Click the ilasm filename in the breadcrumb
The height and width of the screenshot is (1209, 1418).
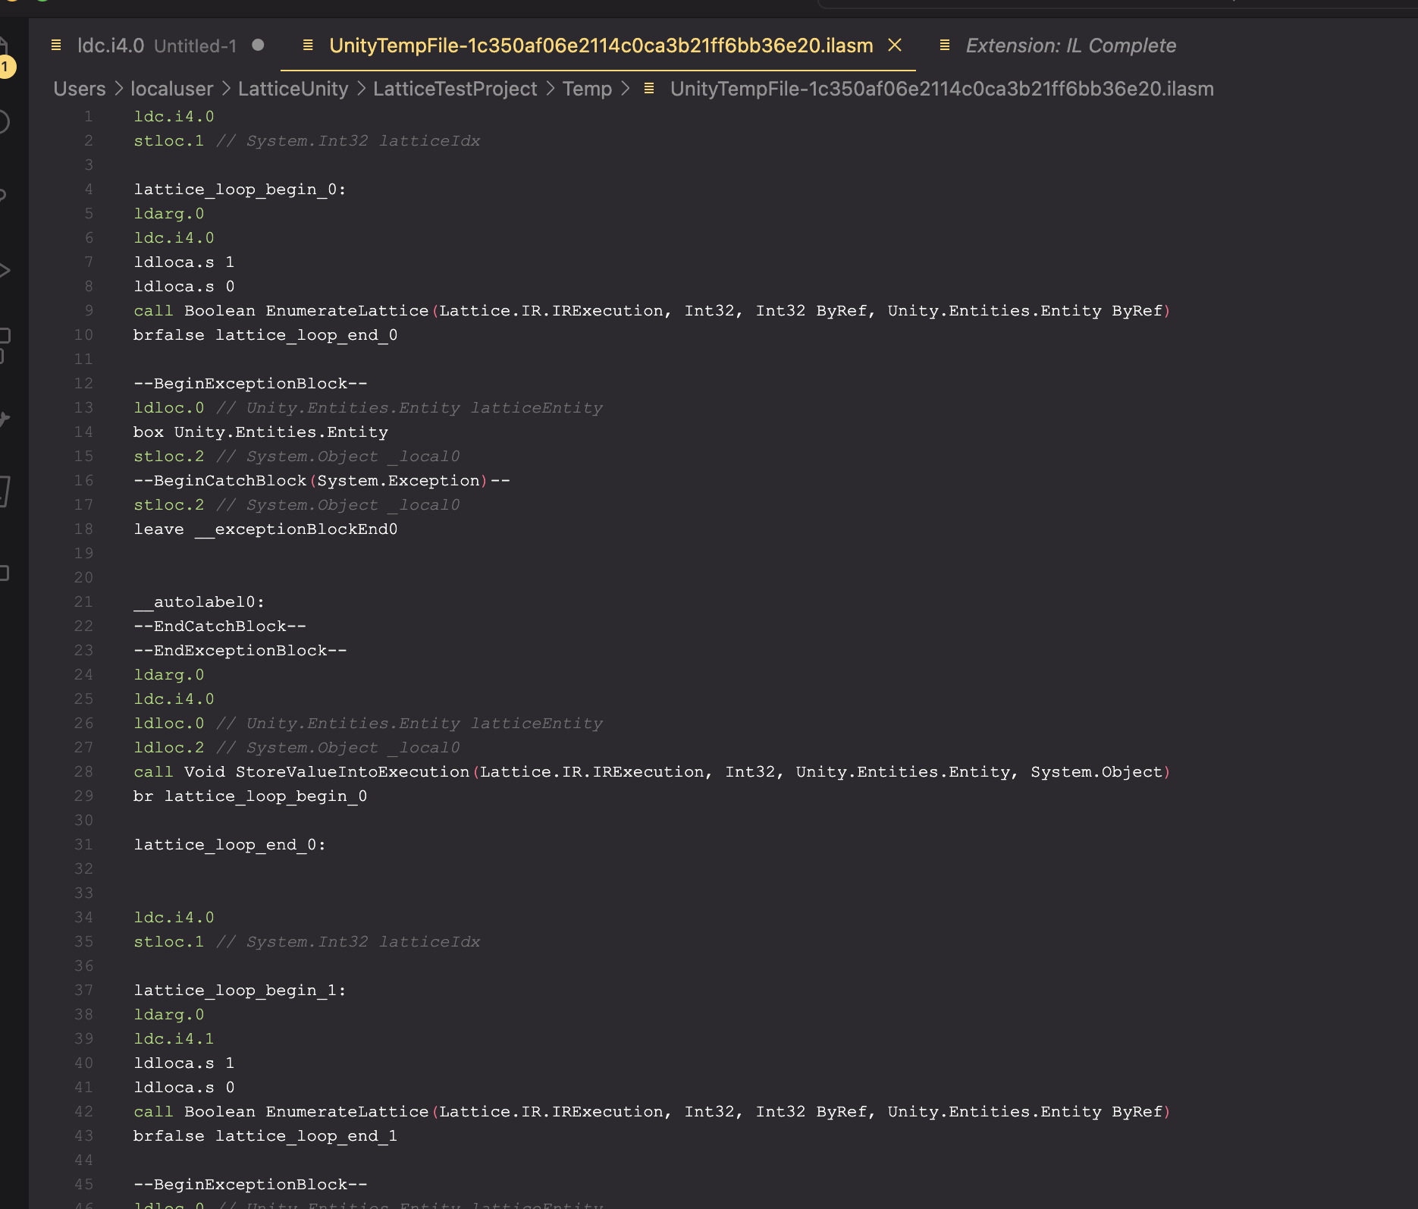tap(941, 89)
